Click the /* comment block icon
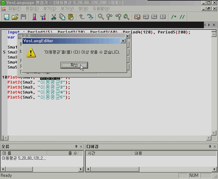Screen dimensions: 218x179 (174, 17)
